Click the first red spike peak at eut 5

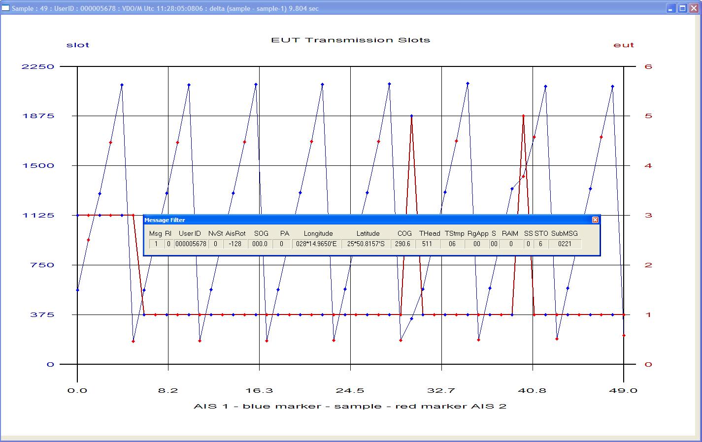coord(411,116)
